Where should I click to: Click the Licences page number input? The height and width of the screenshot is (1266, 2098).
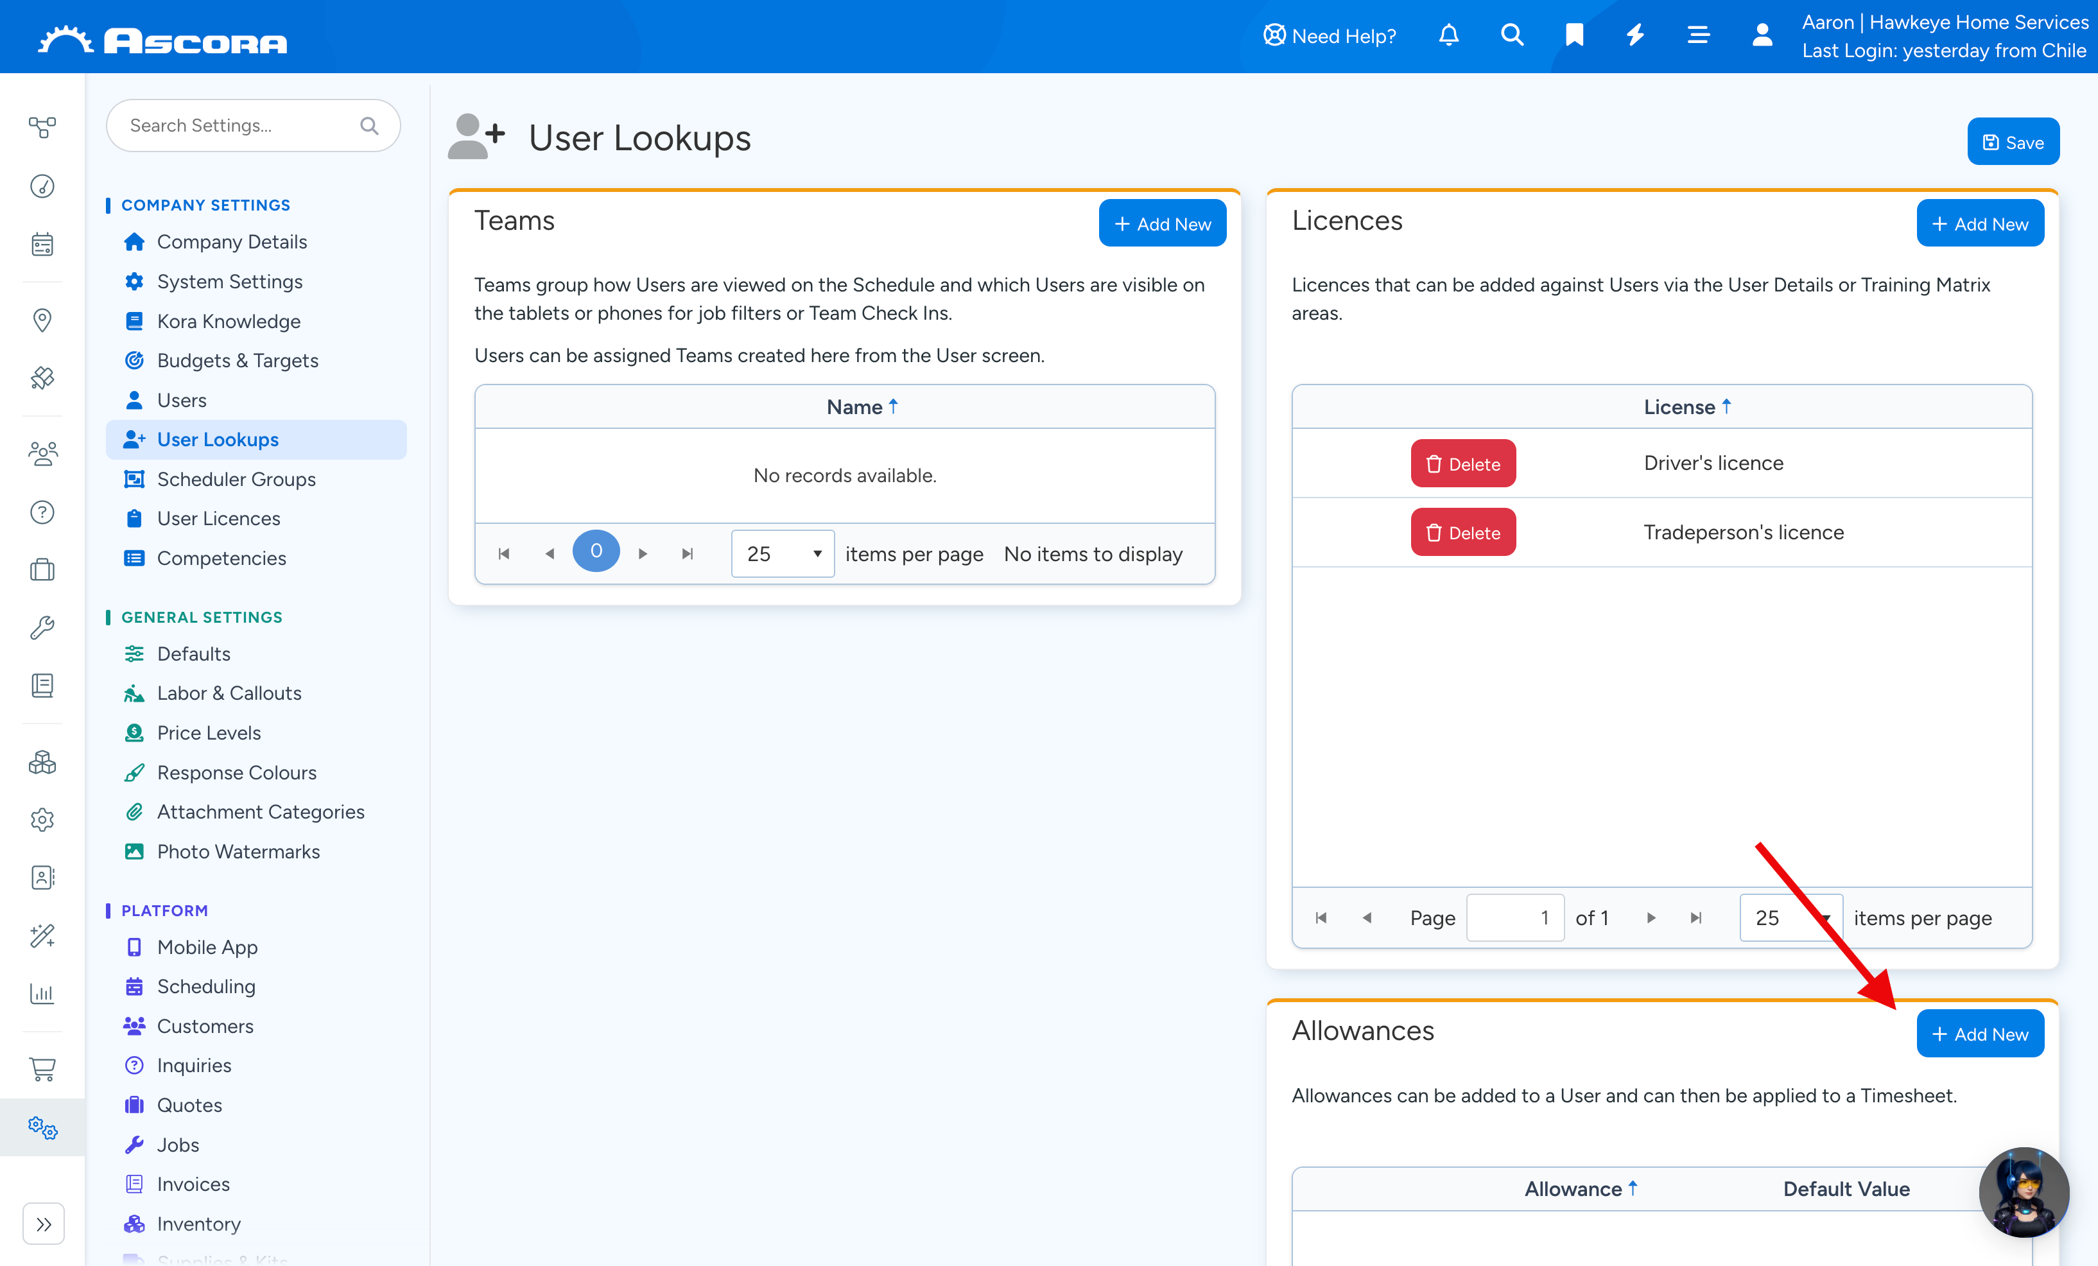click(1514, 918)
